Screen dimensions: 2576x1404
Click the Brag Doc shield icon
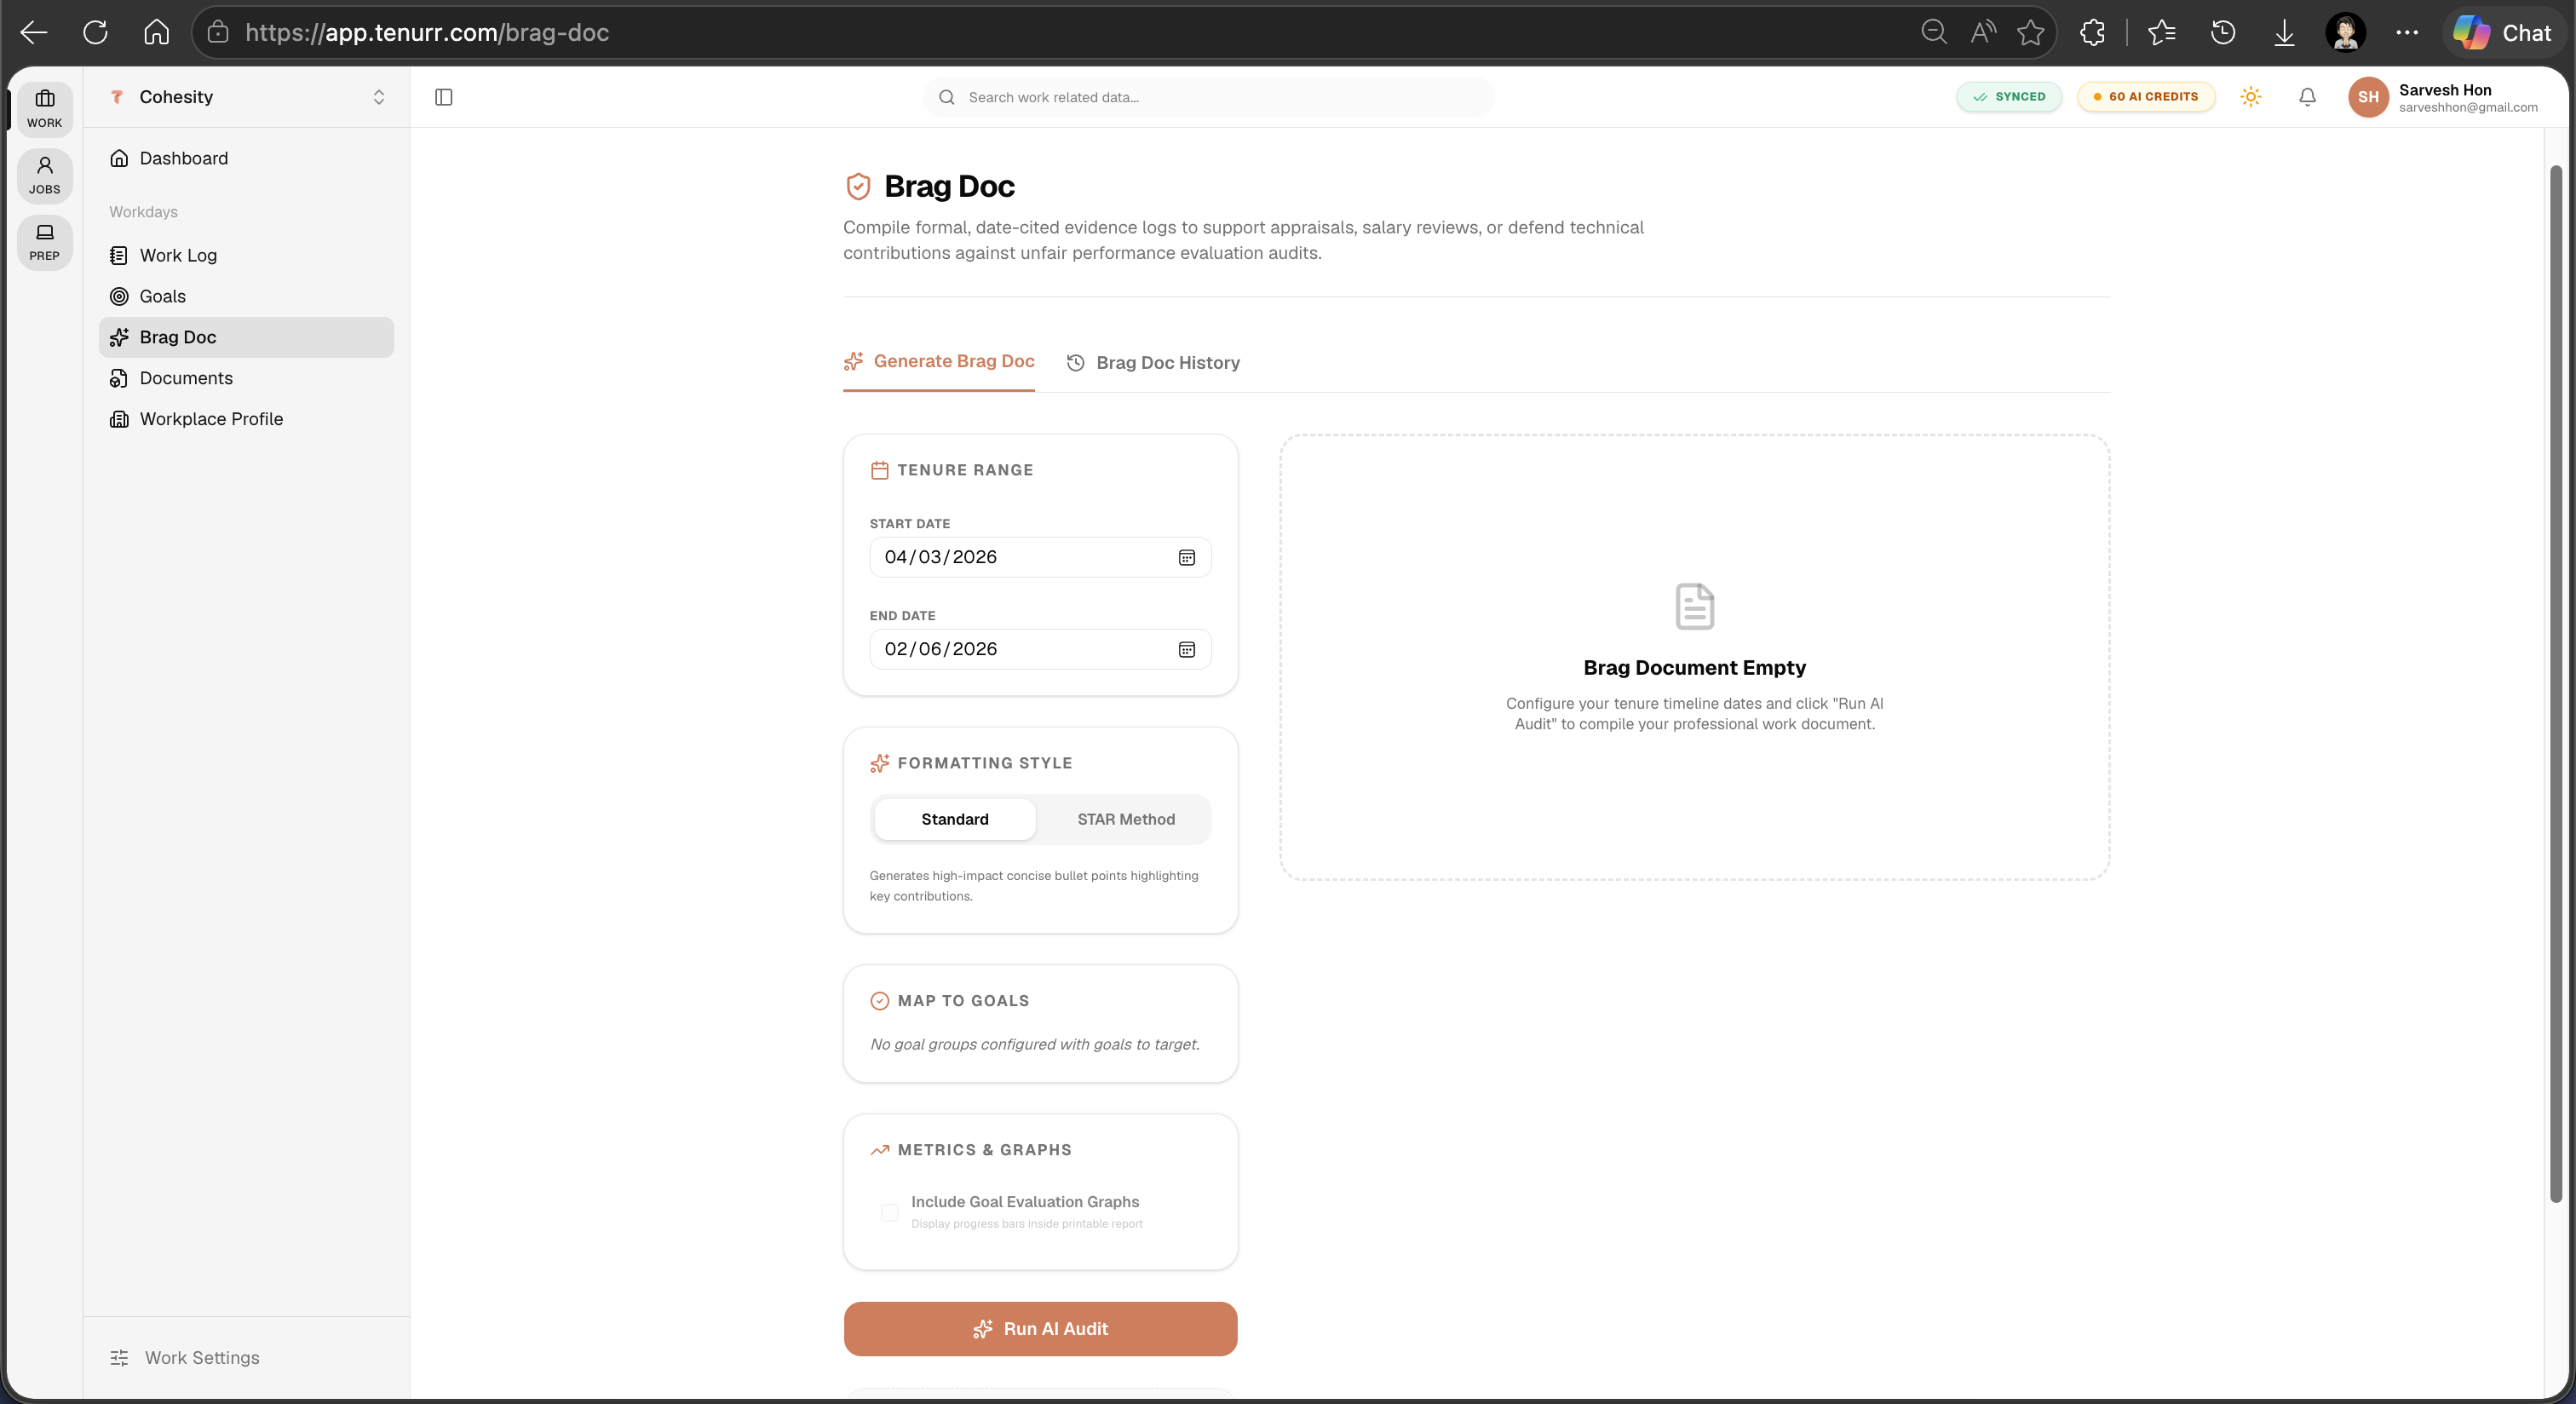pos(858,186)
